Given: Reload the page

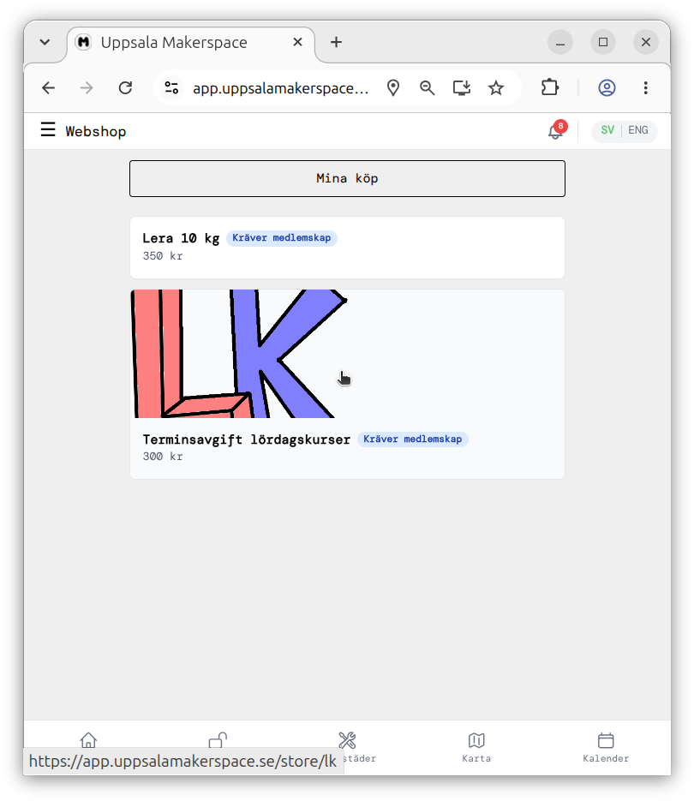Looking at the screenshot, I should click(x=125, y=88).
